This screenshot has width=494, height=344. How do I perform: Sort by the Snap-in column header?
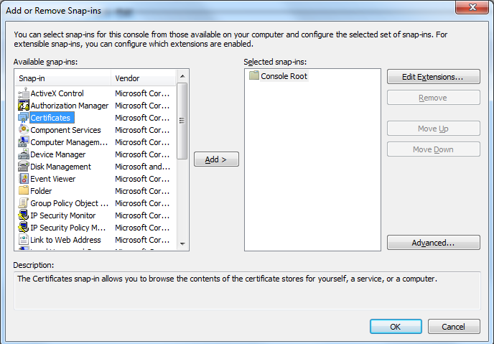(63, 78)
